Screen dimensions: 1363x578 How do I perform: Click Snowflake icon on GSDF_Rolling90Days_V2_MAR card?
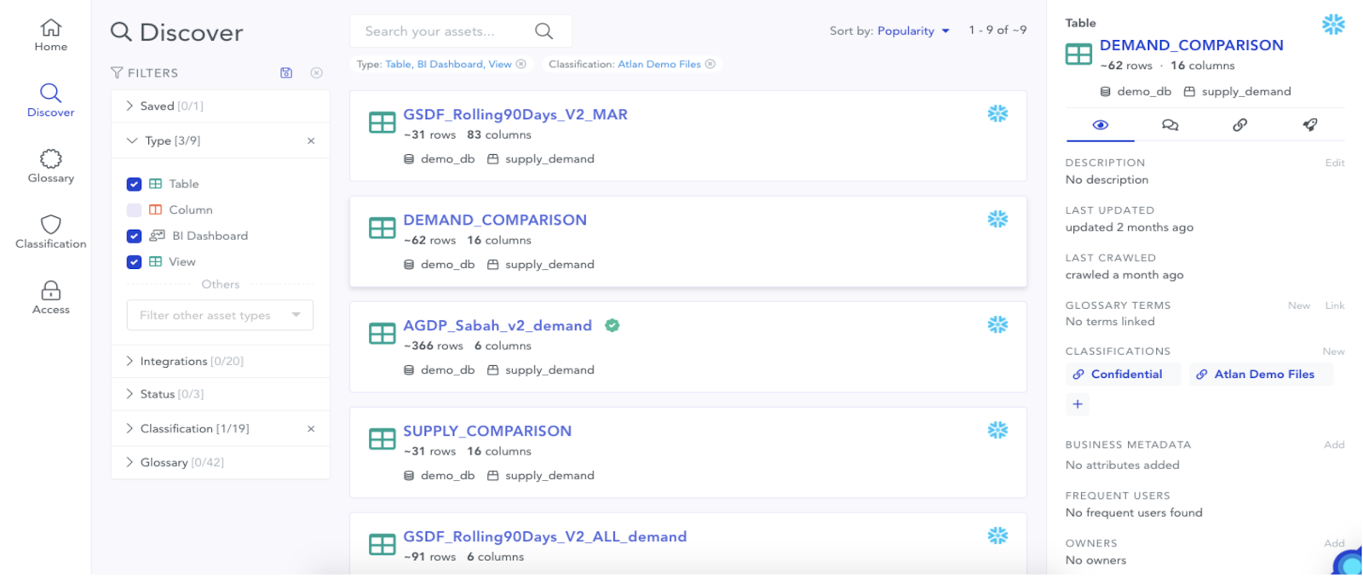pos(998,114)
